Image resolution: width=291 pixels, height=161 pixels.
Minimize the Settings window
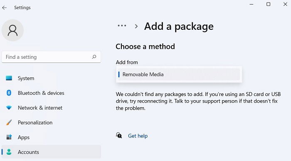[252, 4]
